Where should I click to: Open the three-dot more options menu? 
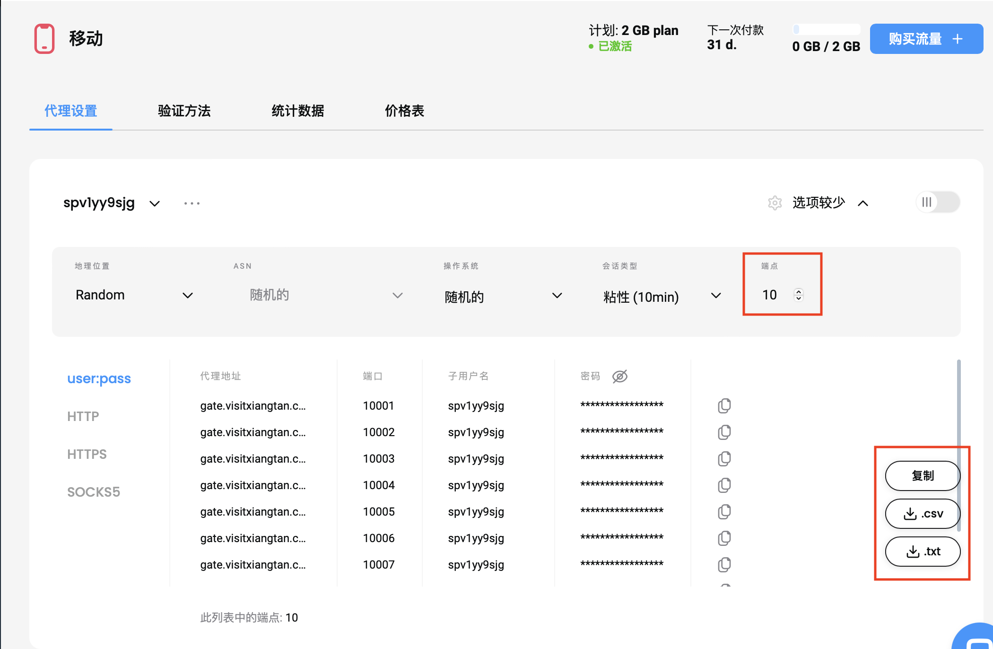click(x=192, y=203)
